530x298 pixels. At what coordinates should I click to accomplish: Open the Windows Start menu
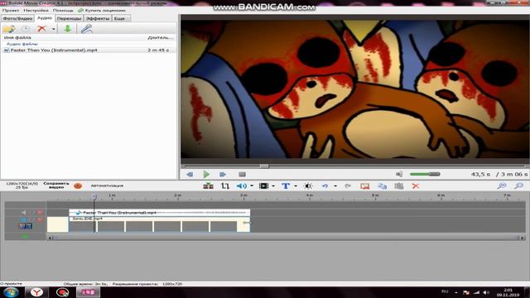point(11,292)
